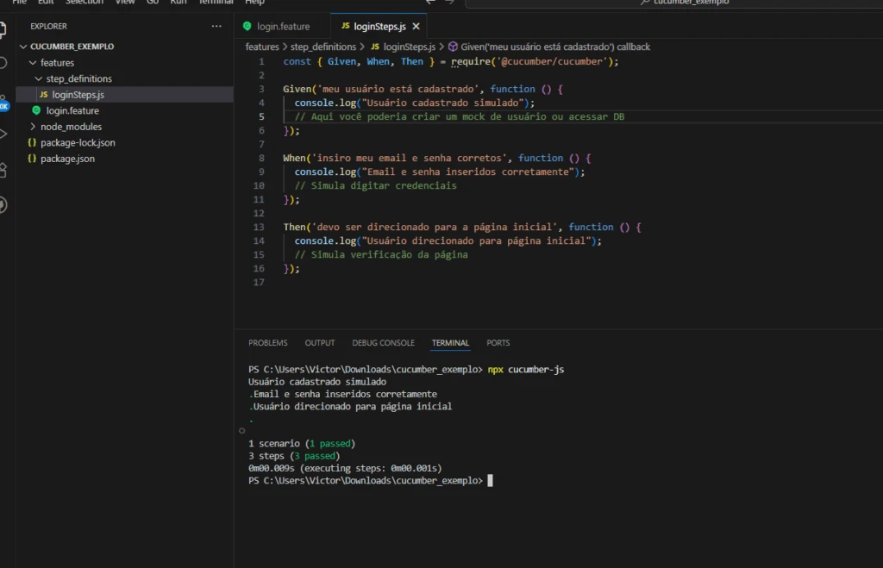Click the JS icon of loginSteps.js in explorer

[44, 95]
